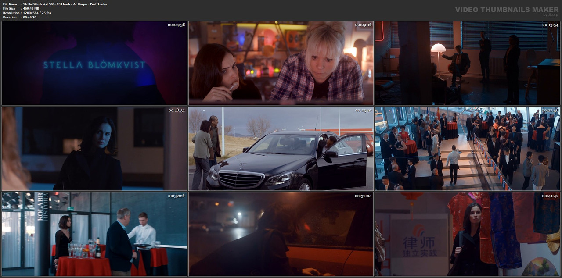The image size is (562, 278).
Task: Click the 00:41:42 timestamp label
Action: coord(550,196)
